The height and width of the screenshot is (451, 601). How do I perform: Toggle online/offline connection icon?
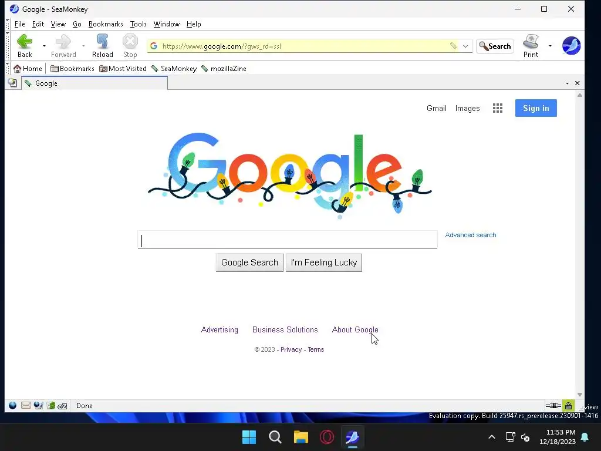(553, 405)
